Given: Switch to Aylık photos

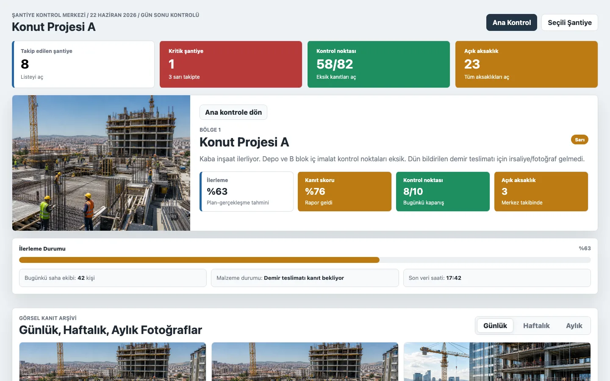Looking at the screenshot, I should [574, 326].
